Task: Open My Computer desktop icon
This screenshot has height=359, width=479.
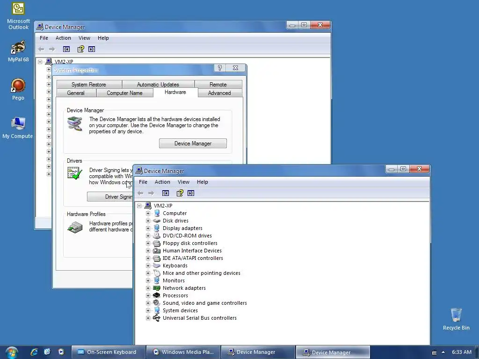Action: [18, 128]
